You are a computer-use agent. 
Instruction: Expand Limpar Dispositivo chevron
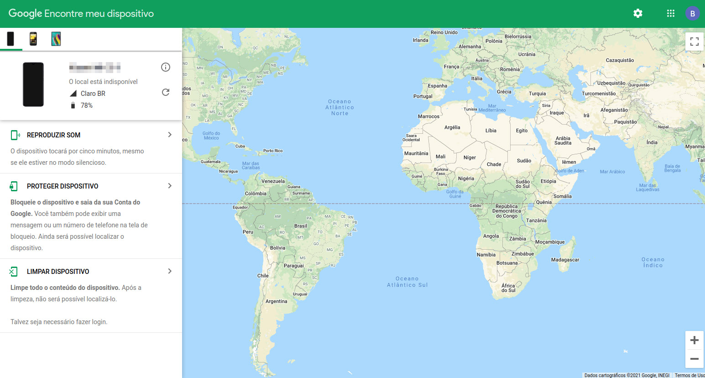(x=170, y=271)
